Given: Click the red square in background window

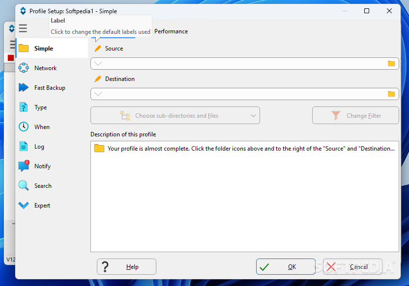Looking at the screenshot, I should [11, 58].
